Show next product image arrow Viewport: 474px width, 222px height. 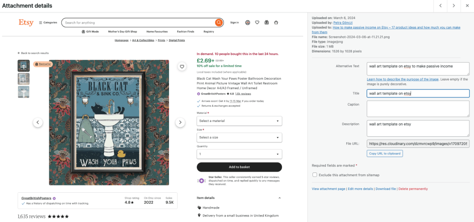pos(180,122)
